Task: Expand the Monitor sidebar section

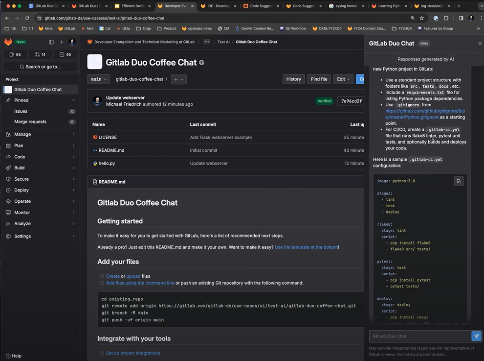Action: pyautogui.click(x=40, y=213)
